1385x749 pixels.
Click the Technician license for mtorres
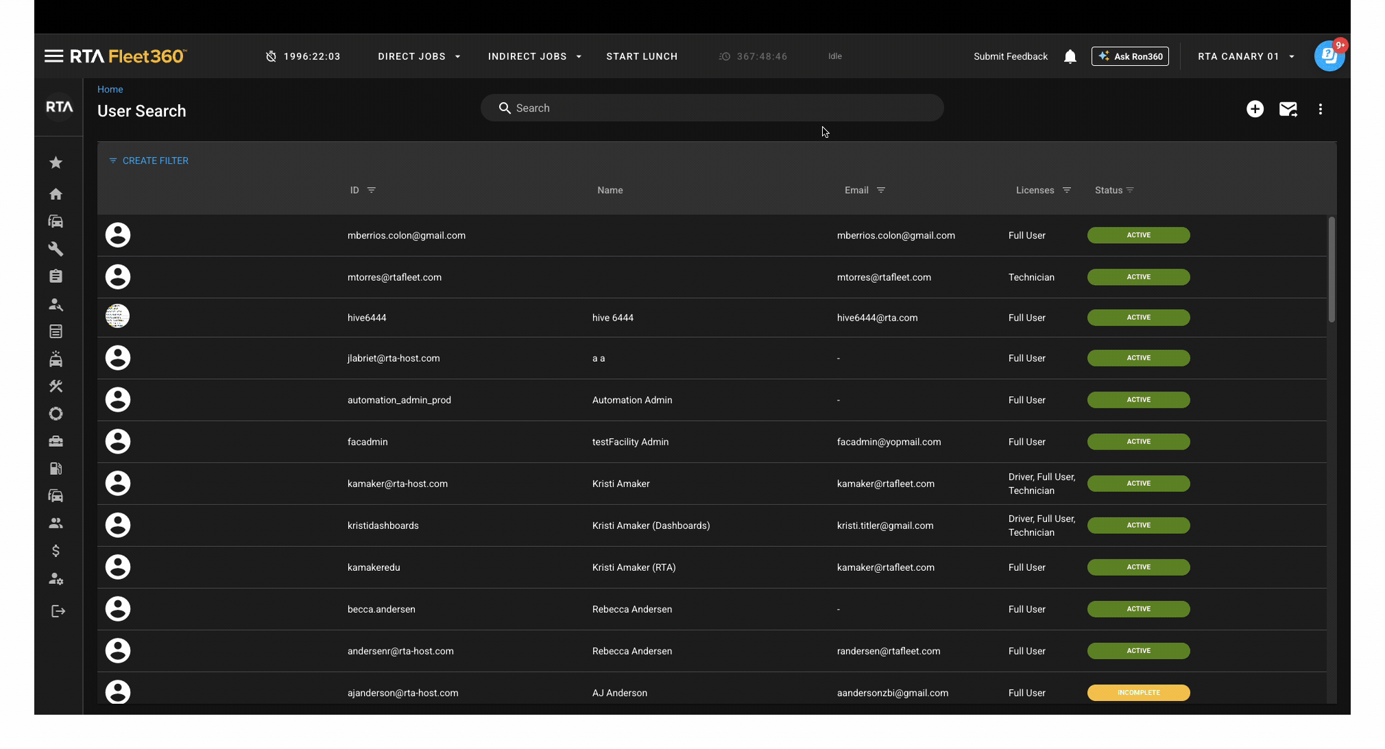tap(1031, 277)
